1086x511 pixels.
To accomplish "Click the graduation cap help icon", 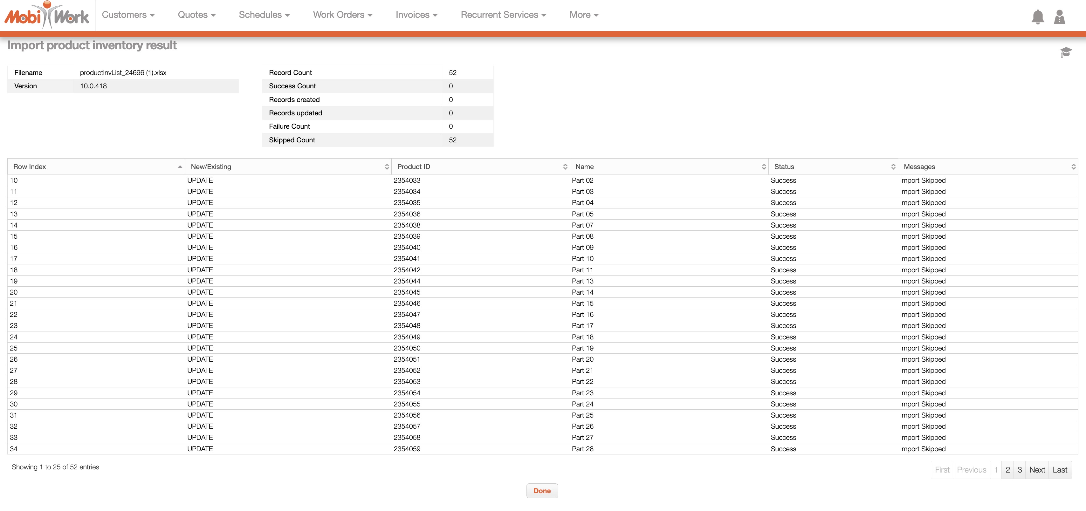I will (x=1066, y=52).
